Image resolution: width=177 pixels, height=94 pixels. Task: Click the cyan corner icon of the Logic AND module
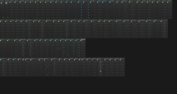pos(91,2)
